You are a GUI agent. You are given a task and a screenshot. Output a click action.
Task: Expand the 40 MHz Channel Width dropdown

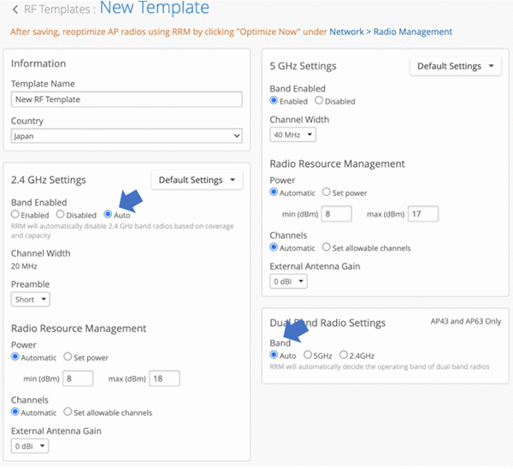pyautogui.click(x=292, y=134)
